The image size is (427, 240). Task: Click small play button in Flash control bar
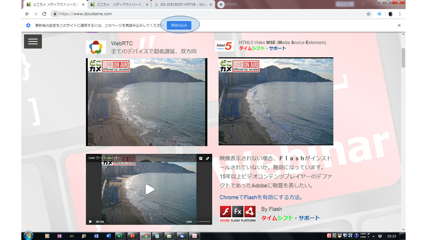tap(90, 222)
